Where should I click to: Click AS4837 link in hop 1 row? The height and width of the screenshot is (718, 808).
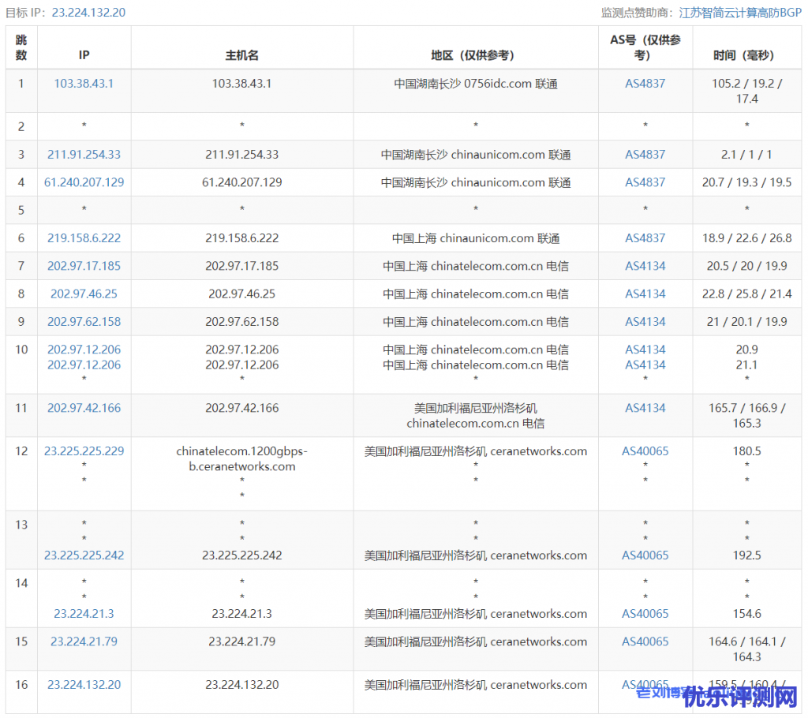tap(645, 83)
